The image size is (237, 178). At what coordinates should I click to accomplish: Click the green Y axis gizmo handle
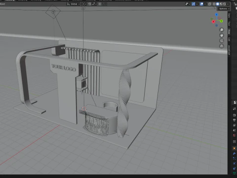pos(221,21)
